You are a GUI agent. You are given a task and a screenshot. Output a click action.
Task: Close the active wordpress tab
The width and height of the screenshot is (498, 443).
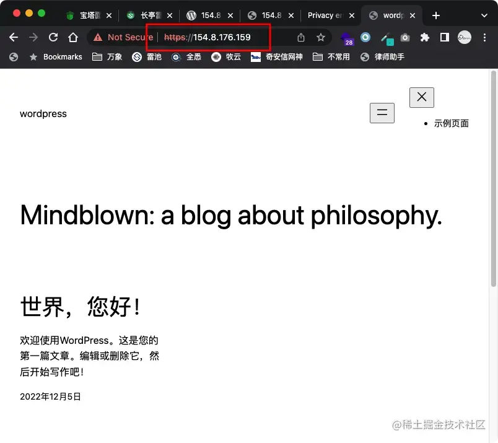[x=413, y=15]
